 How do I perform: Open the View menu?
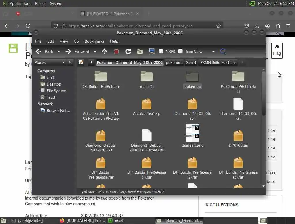[64, 41]
